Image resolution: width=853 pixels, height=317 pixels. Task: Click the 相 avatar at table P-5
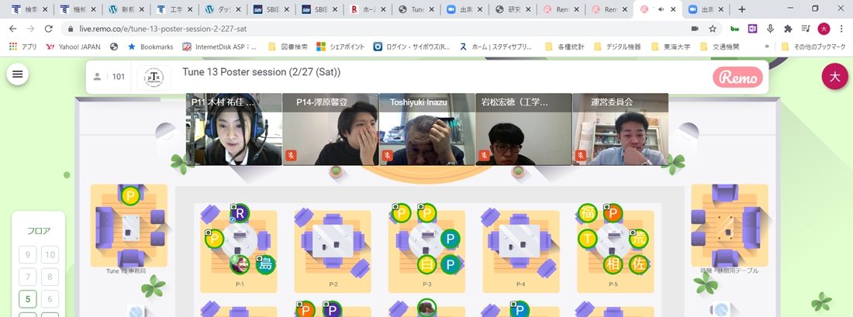click(x=613, y=265)
